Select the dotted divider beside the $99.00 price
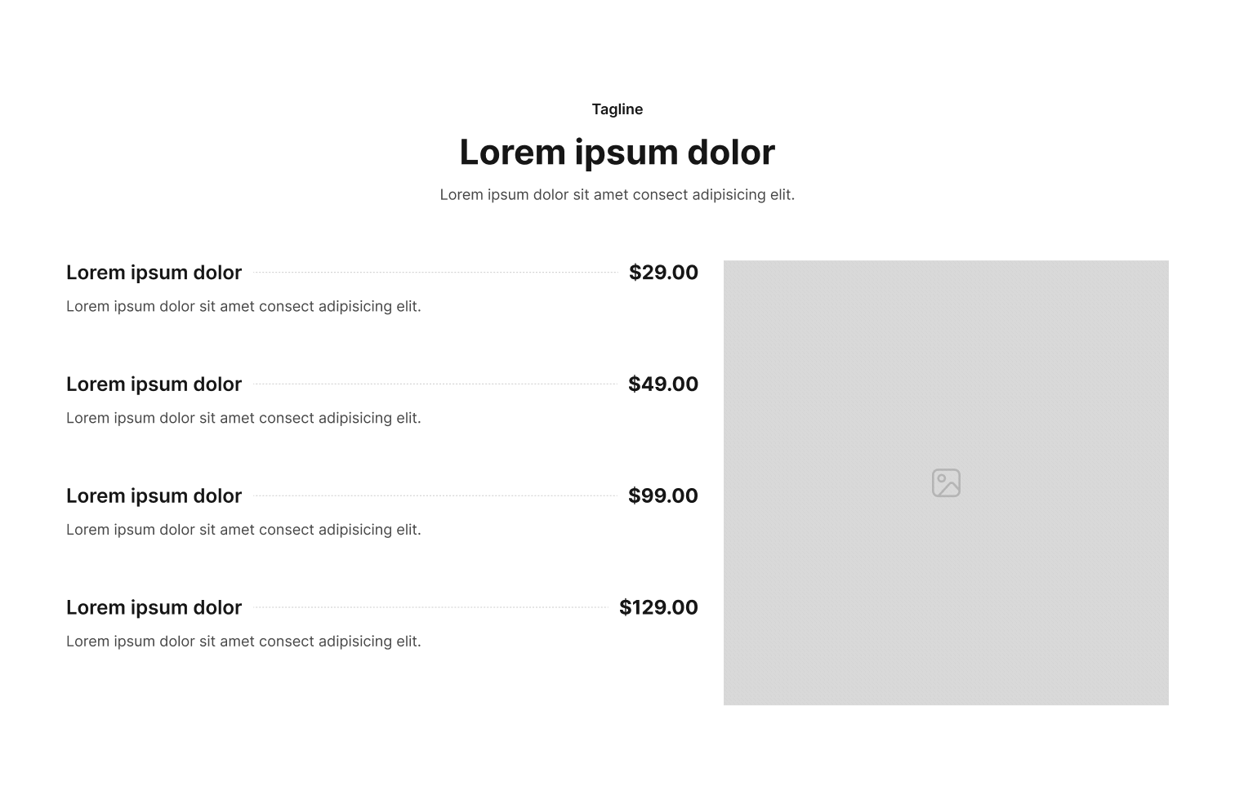Viewport: 1235px width, 804px height. pos(435,495)
